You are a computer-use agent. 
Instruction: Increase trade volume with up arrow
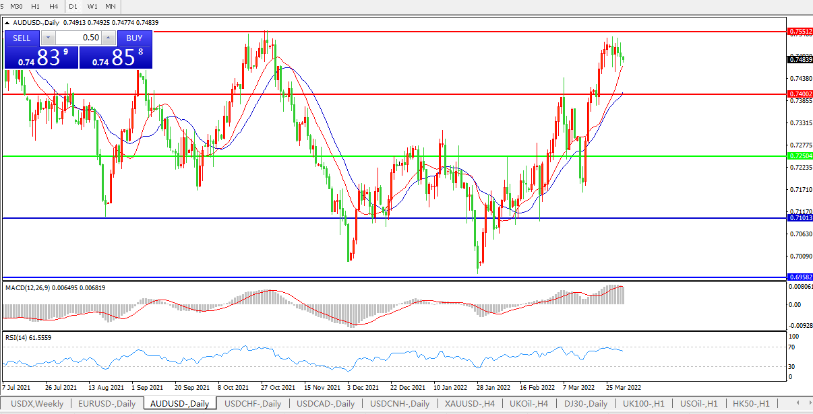(x=107, y=38)
